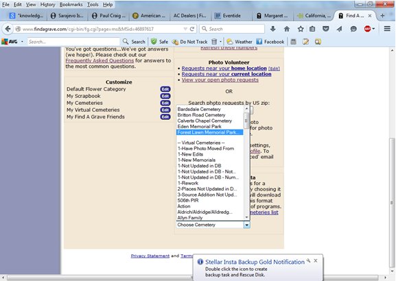Switch to the Margaret tab
The width and height of the screenshot is (396, 281).
point(272,16)
